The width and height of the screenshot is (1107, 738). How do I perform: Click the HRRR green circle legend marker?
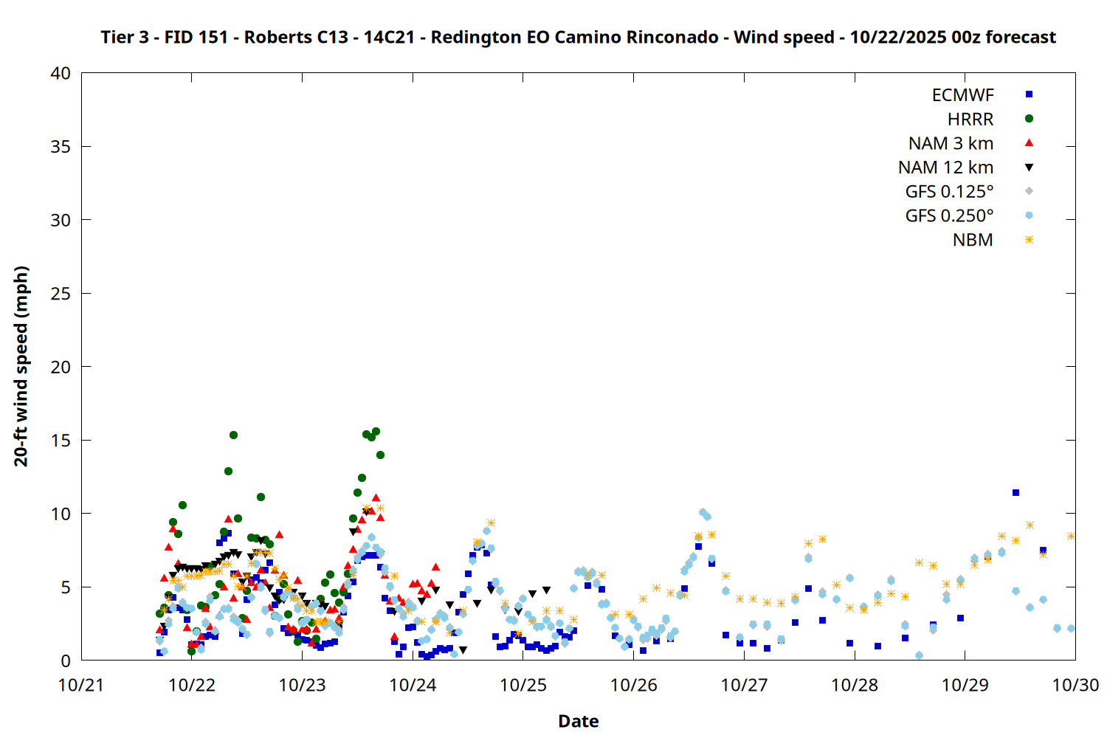coord(1029,119)
